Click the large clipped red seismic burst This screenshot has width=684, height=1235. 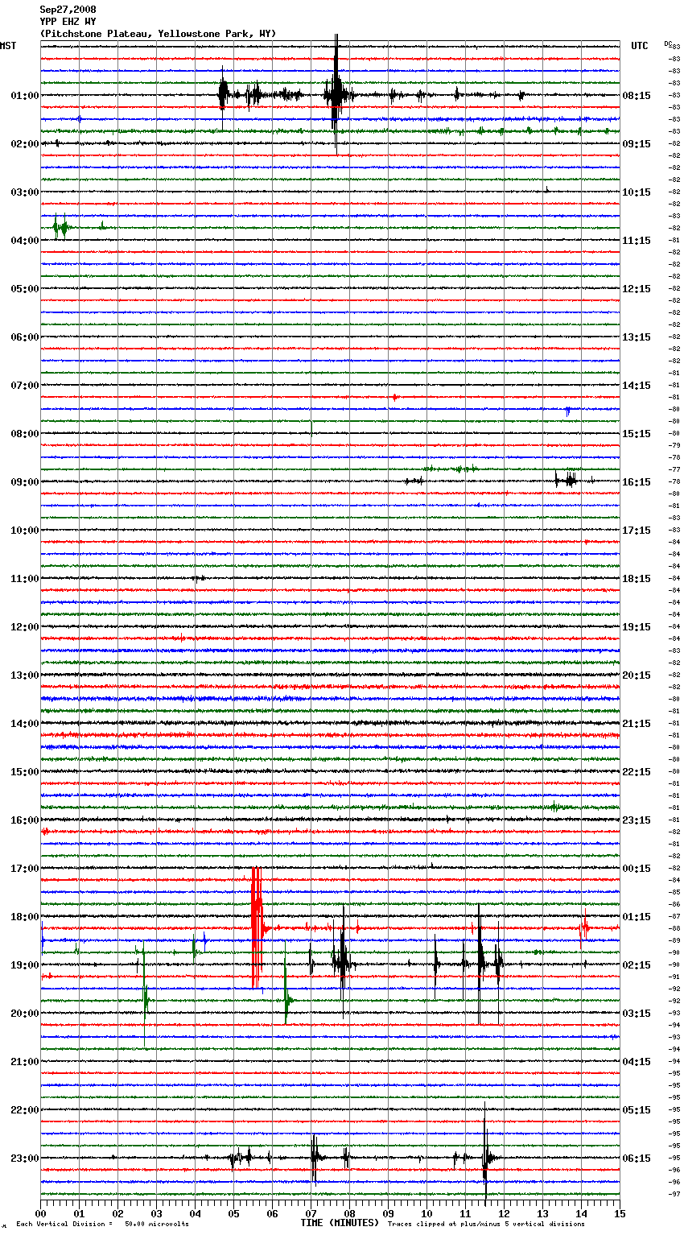click(257, 928)
